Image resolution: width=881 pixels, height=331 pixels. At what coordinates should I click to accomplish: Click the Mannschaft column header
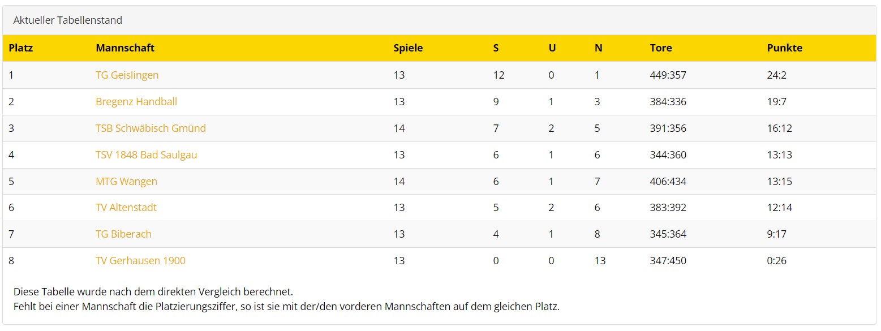point(125,48)
